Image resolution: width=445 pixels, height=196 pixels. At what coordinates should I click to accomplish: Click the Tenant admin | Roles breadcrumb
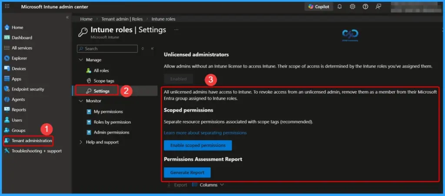click(x=122, y=19)
